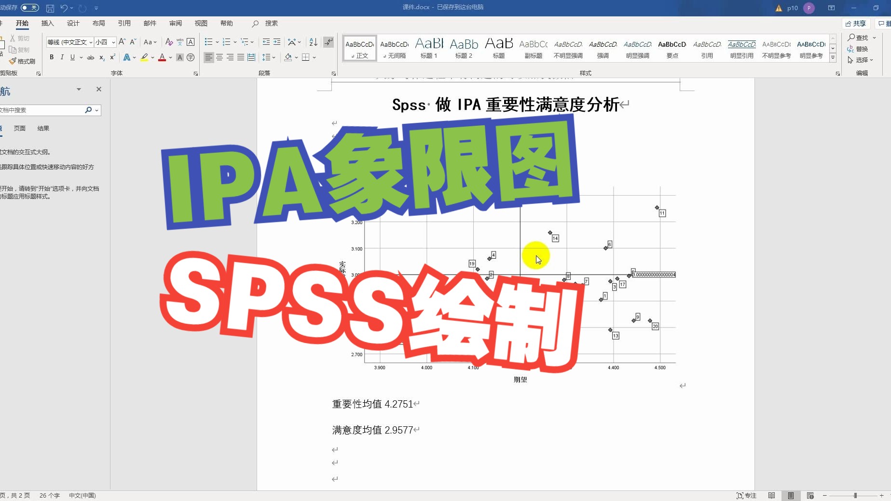Open the 设计 ribbon tab

pos(73,23)
